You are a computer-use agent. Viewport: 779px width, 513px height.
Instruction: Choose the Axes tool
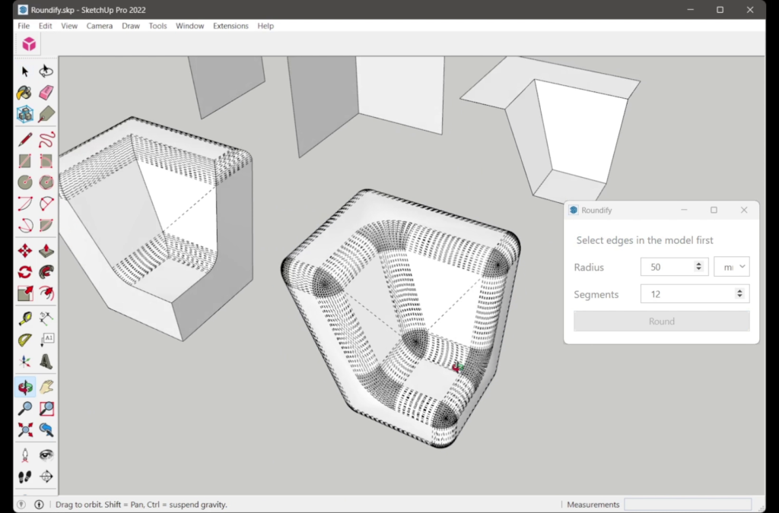[25, 361]
